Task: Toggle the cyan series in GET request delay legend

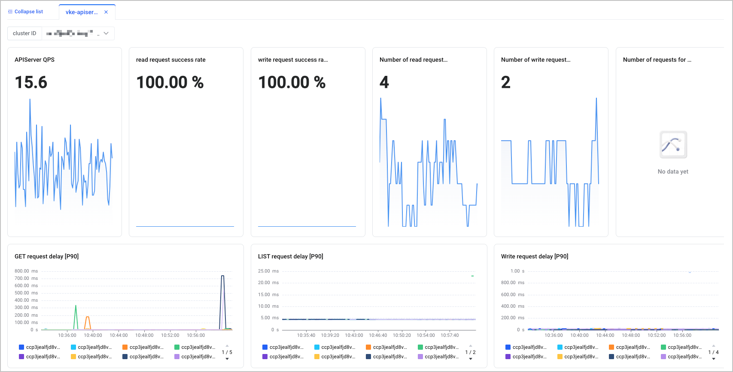Action: click(x=91, y=347)
